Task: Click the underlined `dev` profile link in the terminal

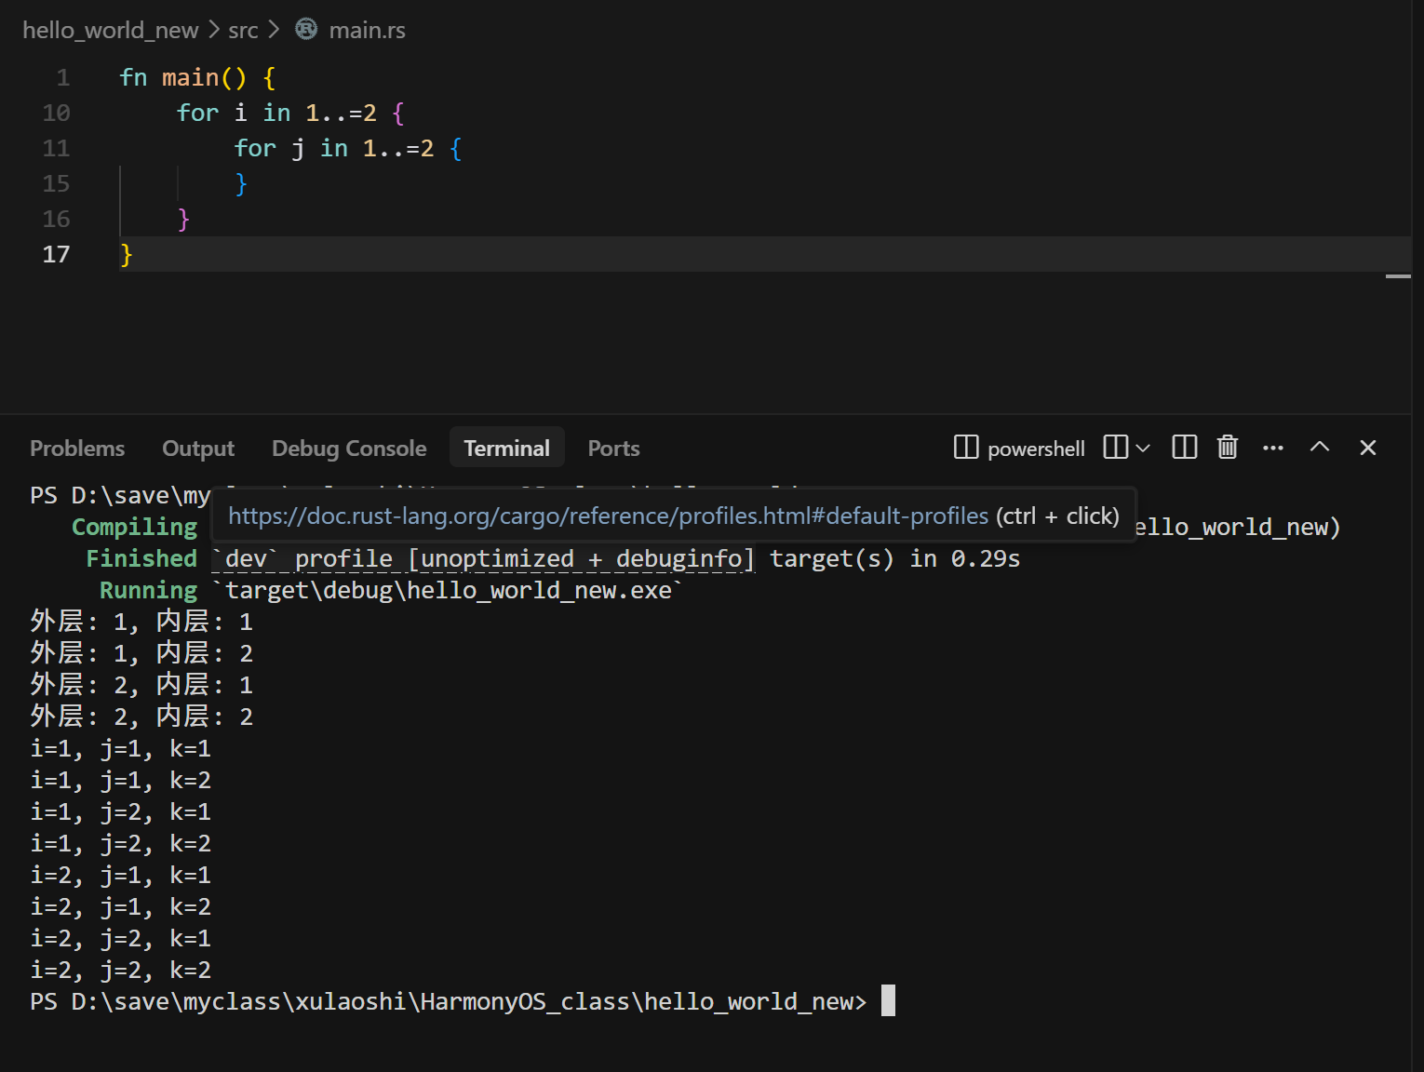Action: point(483,558)
